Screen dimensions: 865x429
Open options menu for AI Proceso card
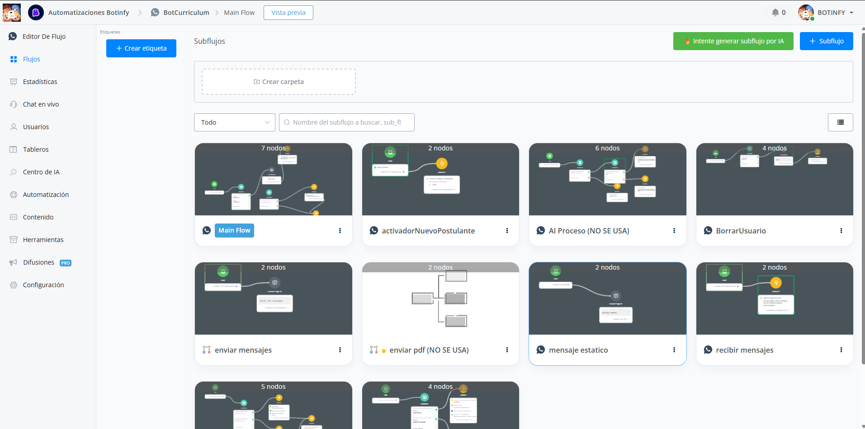pyautogui.click(x=674, y=231)
